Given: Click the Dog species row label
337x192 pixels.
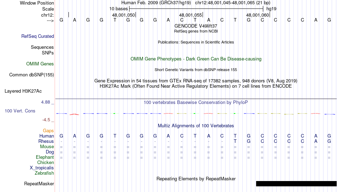Looking at the screenshot, I should [50, 152].
